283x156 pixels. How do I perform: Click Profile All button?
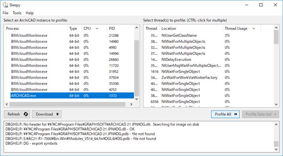225,114
